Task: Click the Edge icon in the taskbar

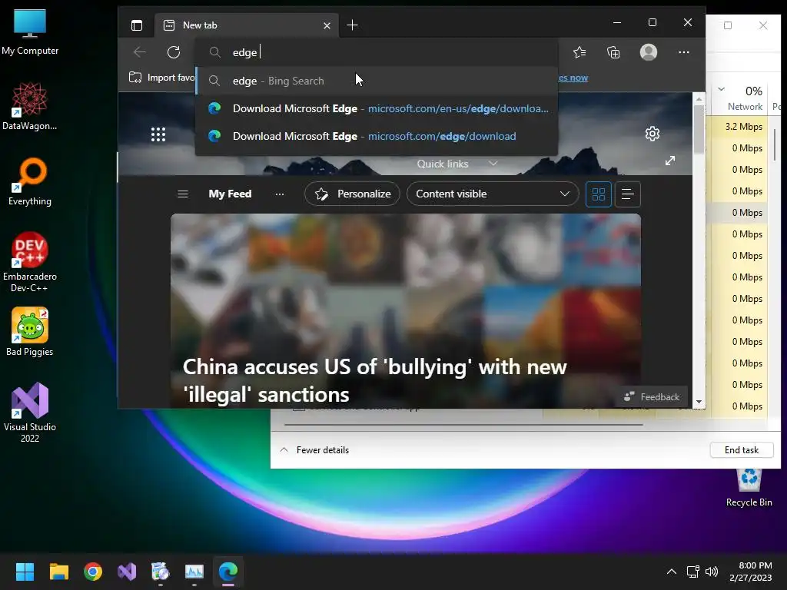Action: (x=227, y=572)
